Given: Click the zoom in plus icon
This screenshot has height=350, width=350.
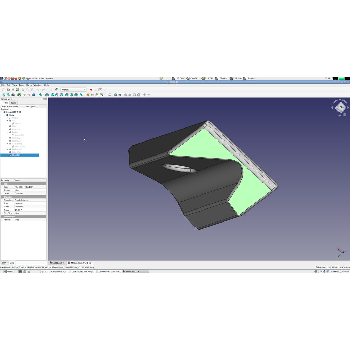Looking at the screenshot, I should (145, 95).
